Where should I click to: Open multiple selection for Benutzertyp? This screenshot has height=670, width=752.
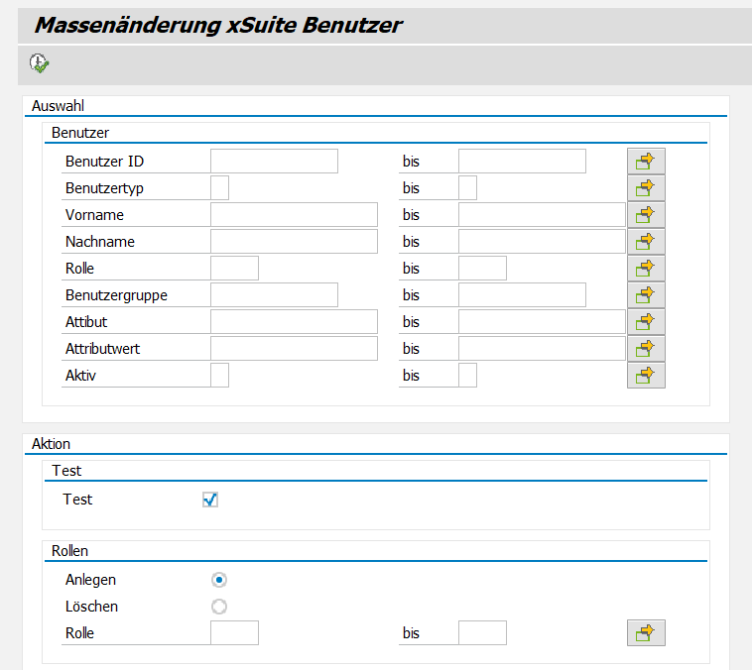646,188
